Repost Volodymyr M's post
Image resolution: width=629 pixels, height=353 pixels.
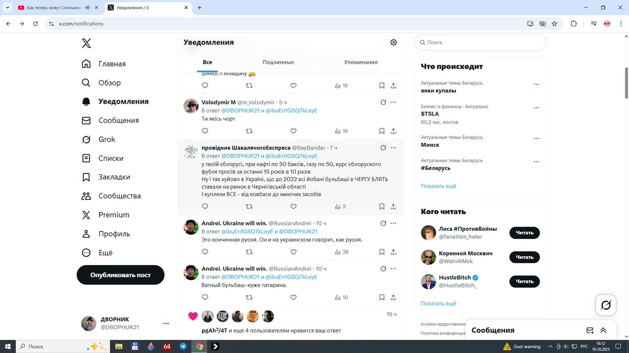tap(250, 131)
